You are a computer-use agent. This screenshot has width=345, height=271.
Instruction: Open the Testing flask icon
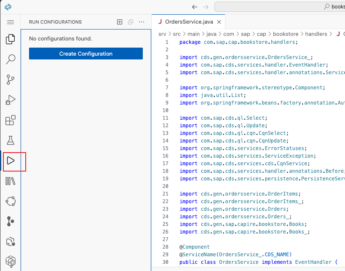tap(11, 141)
